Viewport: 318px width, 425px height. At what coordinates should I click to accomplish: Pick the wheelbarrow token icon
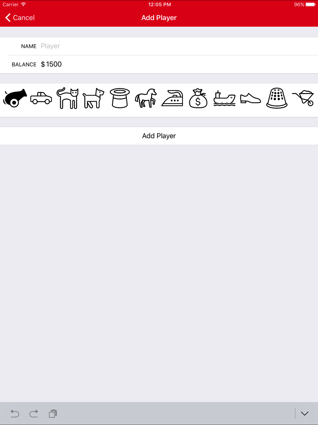coord(303,98)
